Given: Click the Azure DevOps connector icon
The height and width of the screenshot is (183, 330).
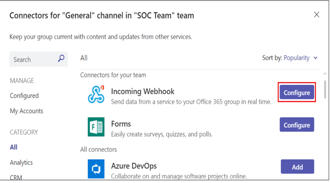Looking at the screenshot, I should point(96,169).
